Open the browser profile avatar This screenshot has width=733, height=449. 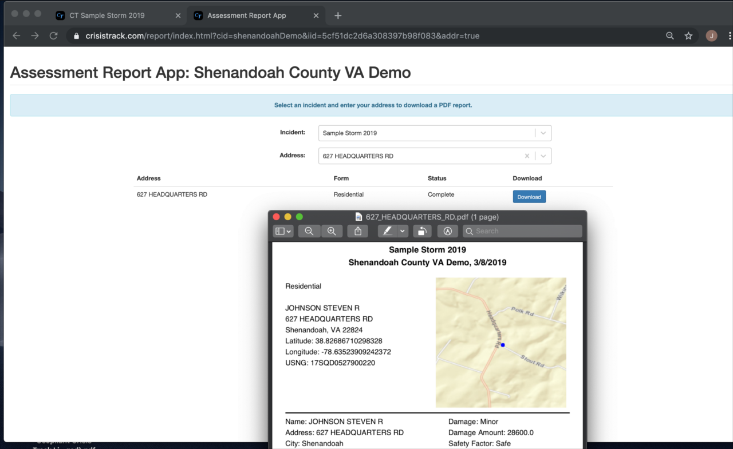(x=711, y=35)
